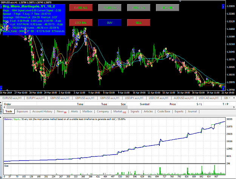Click the GBPUSD.ecn,H1 chart title text
Screen dimensions: 236x179
(x=9, y=2)
